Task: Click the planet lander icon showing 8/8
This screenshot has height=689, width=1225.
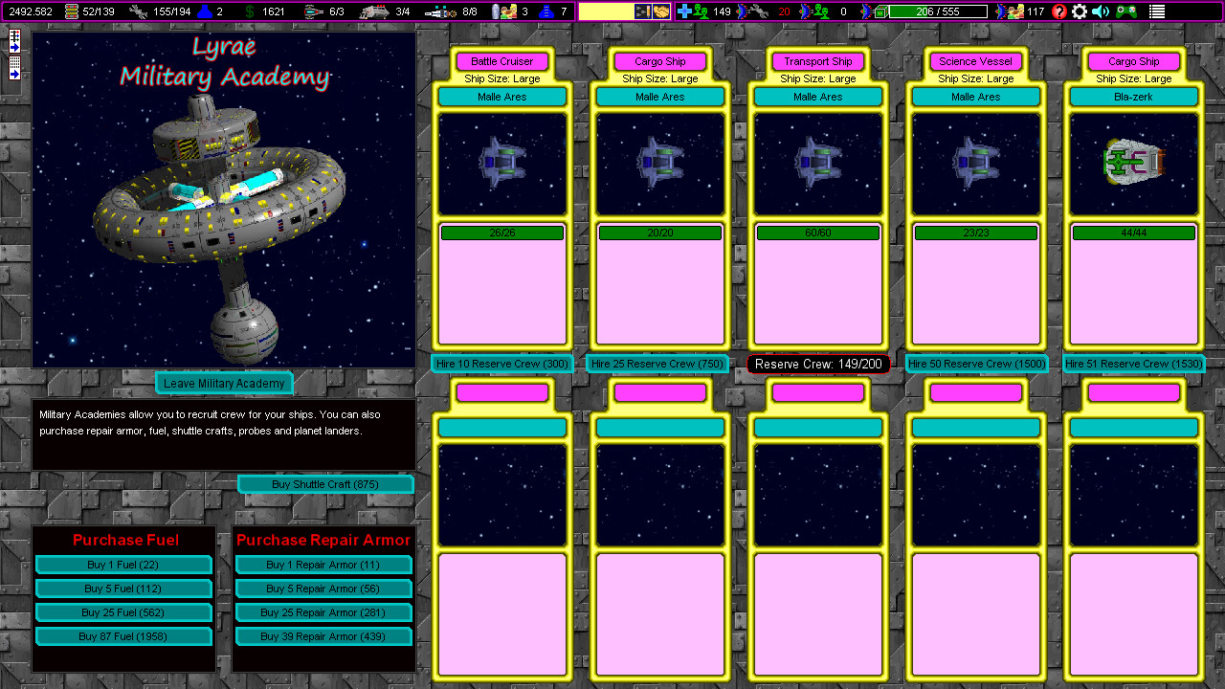Action: coord(440,11)
